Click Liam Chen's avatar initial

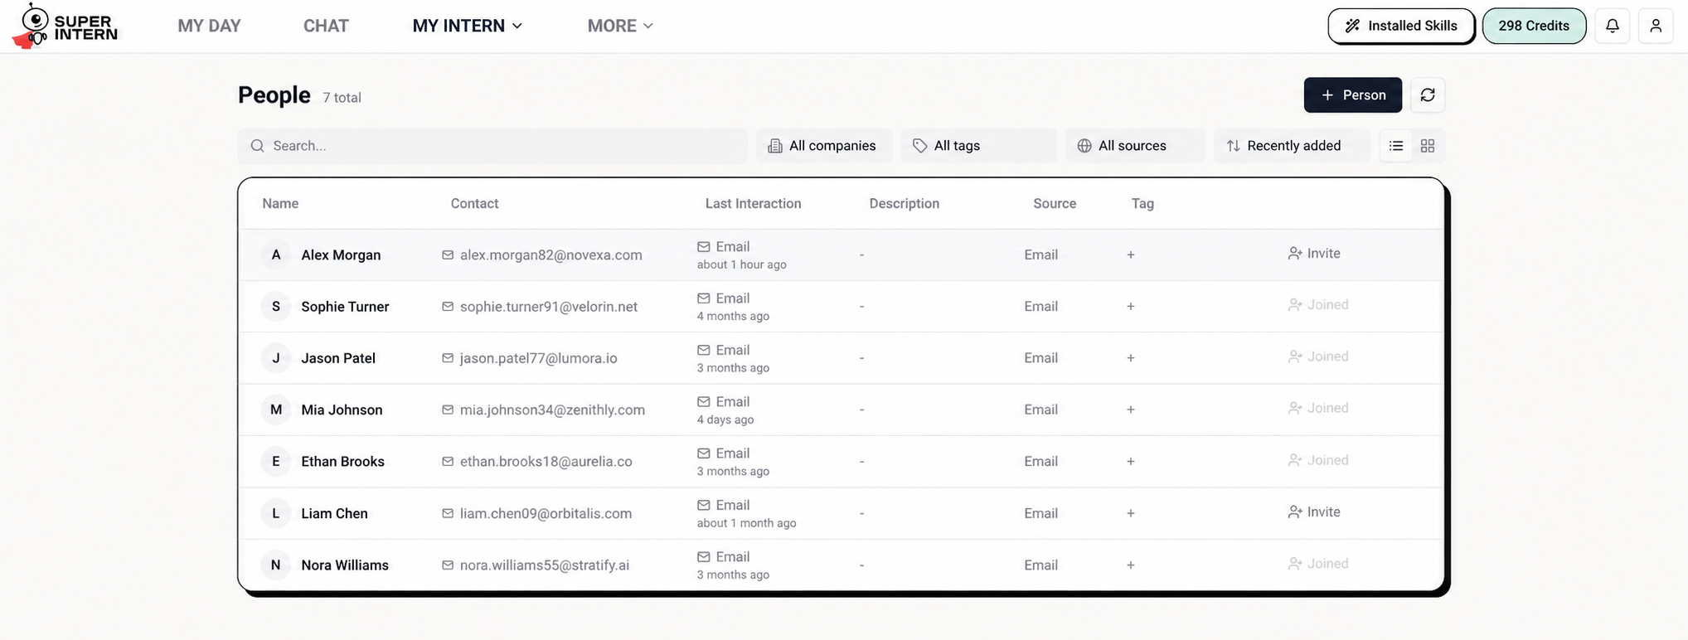click(x=275, y=513)
